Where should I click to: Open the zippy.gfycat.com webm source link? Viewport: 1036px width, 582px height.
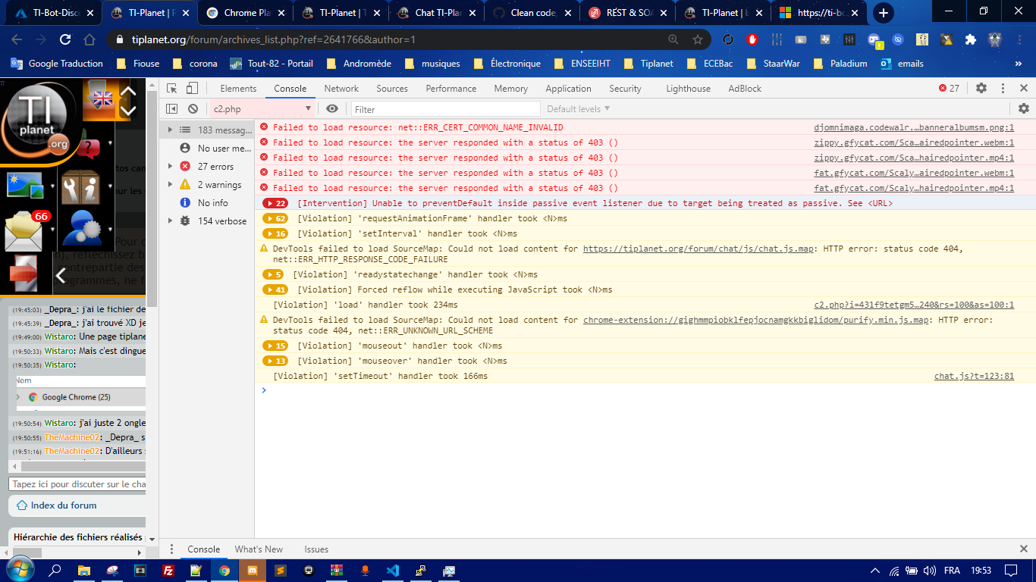tap(914, 142)
